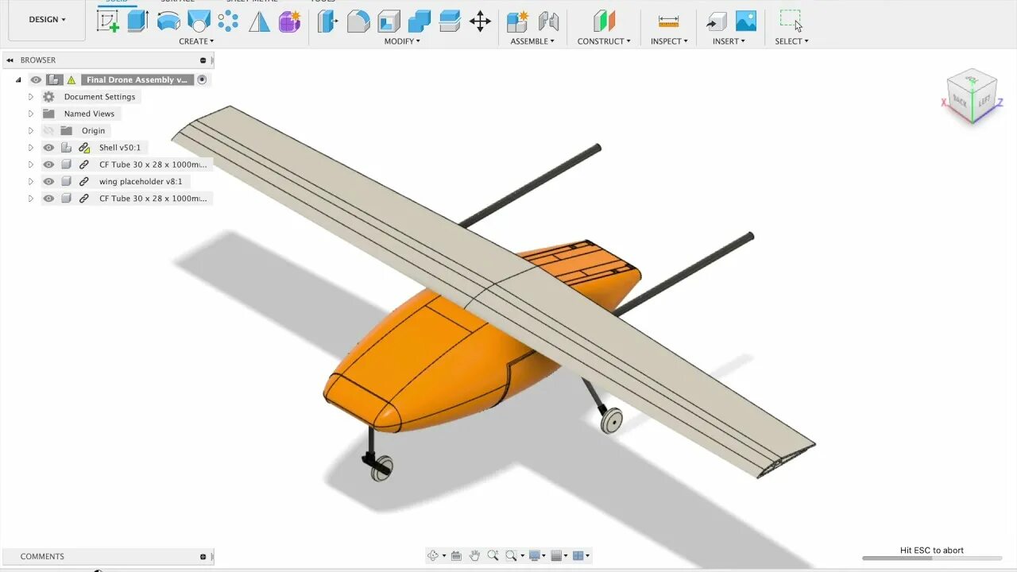
Task: Select the Revolve tool icon
Action: pos(168,21)
